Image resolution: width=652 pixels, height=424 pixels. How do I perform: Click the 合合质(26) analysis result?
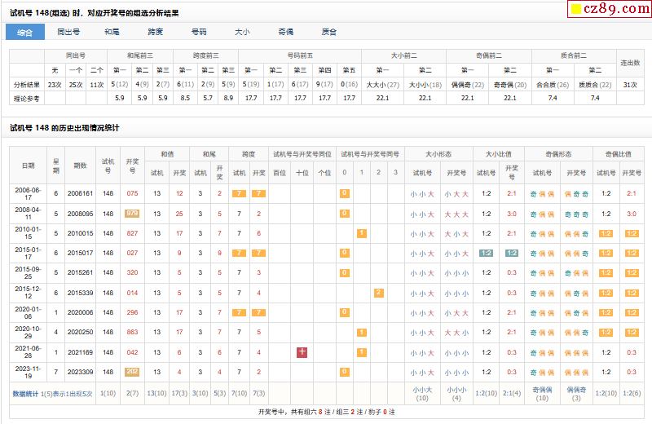tap(553, 85)
